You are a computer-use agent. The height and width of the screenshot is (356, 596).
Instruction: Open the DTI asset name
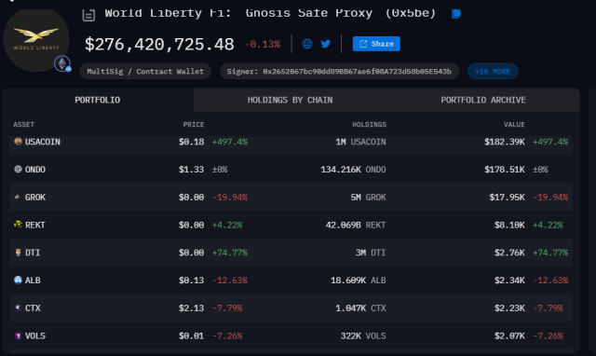(x=33, y=253)
